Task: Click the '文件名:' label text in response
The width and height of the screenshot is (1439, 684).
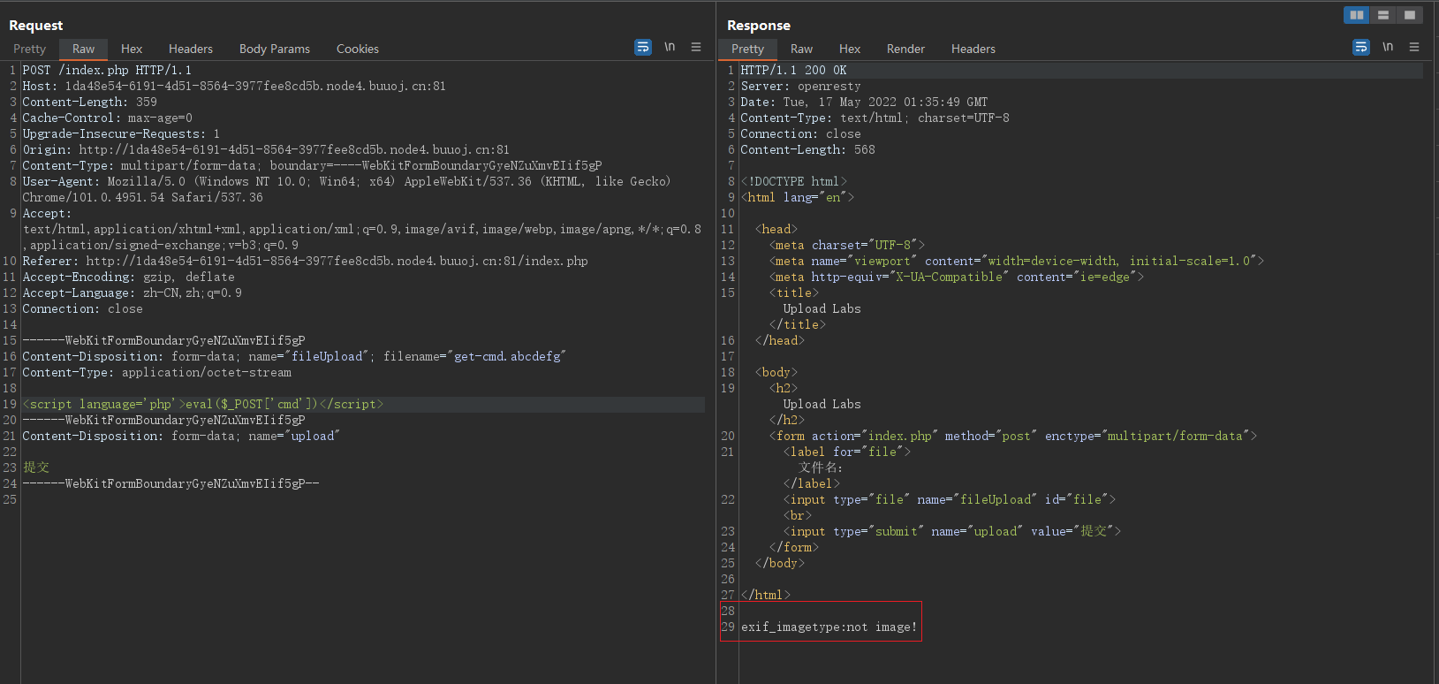Action: coord(821,467)
